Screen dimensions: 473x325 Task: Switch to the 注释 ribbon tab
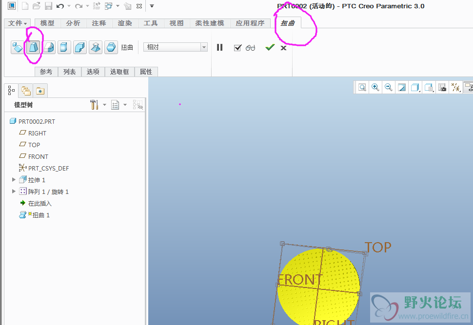pyautogui.click(x=99, y=23)
